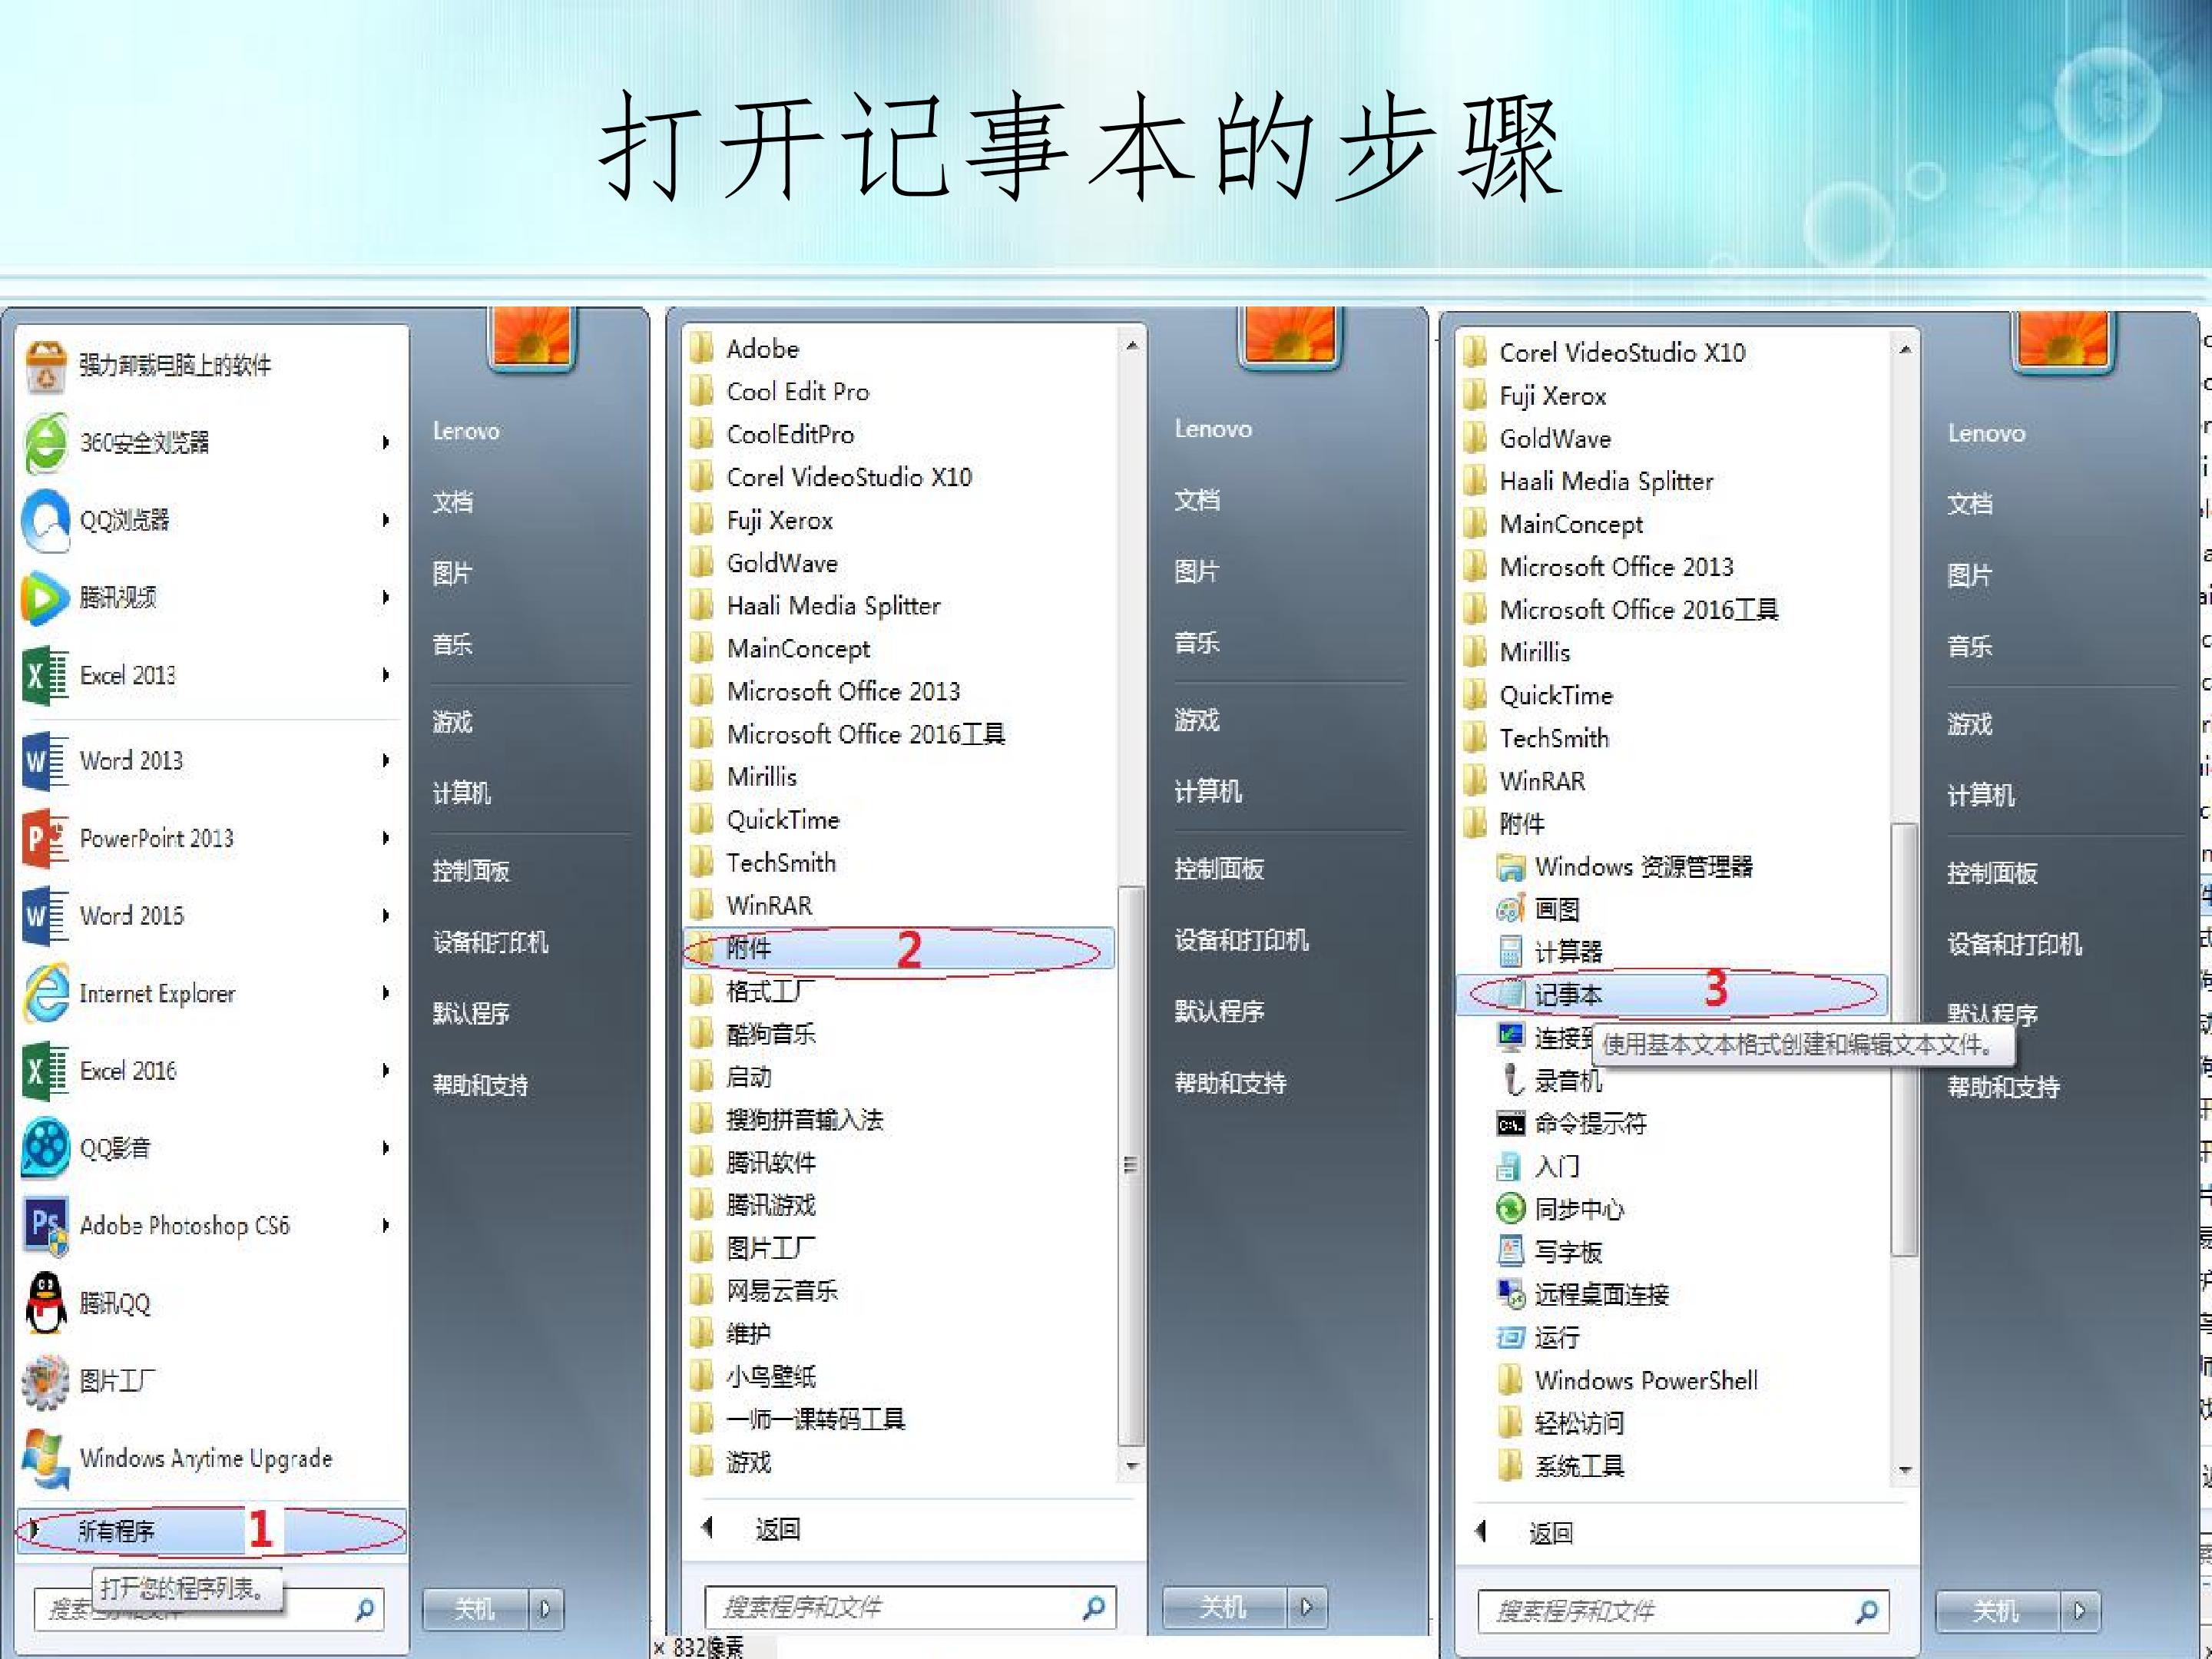
Task: Click 所有程序 to show all programs
Action: [x=211, y=1531]
